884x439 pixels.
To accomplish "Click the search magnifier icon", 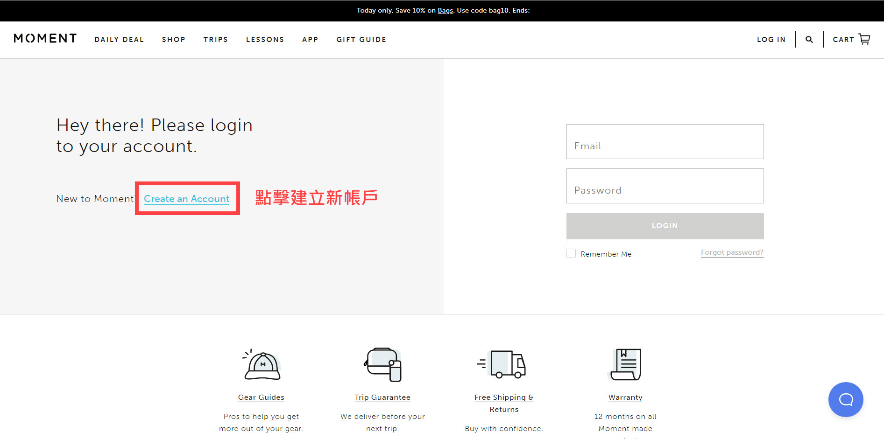I will (x=809, y=40).
